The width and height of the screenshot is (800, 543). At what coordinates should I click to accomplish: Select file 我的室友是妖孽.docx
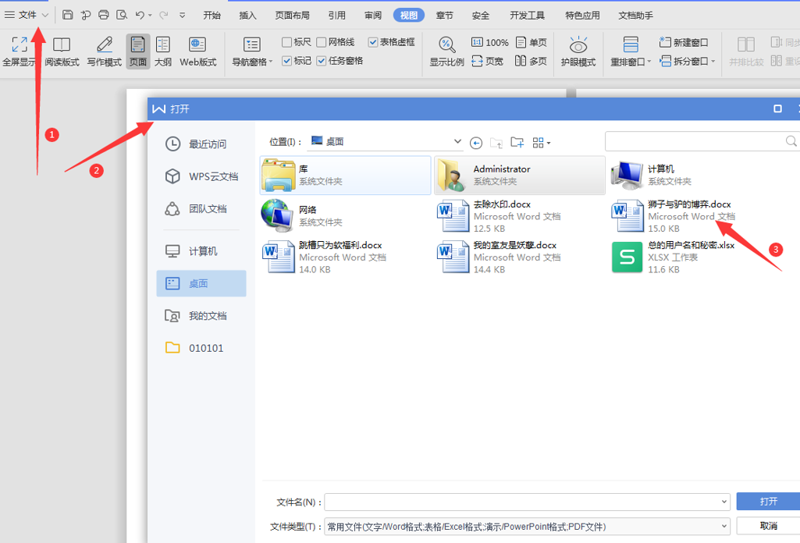(499, 257)
